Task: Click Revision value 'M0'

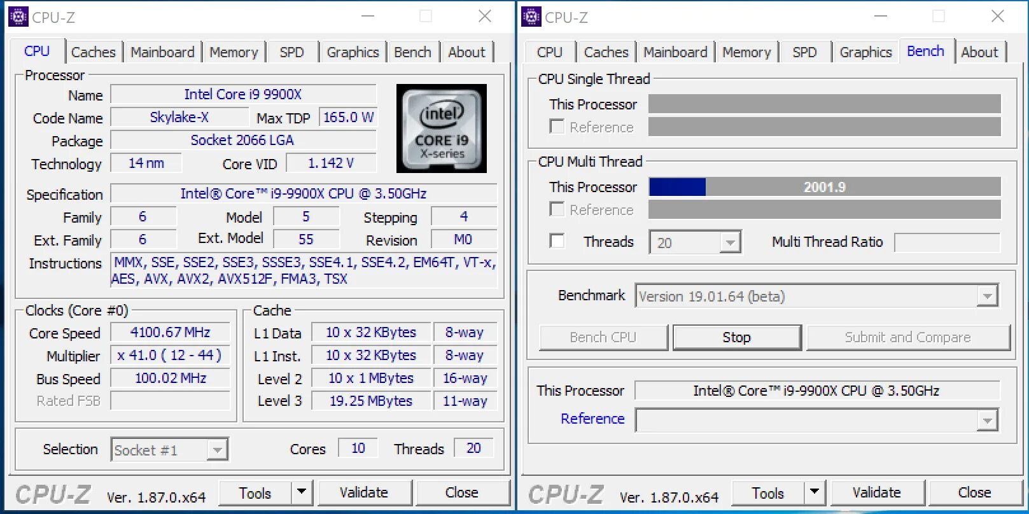Action: click(463, 239)
